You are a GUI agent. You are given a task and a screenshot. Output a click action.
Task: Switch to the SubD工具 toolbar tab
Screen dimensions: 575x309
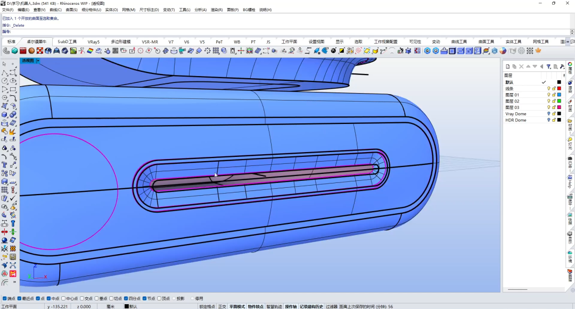[67, 41]
